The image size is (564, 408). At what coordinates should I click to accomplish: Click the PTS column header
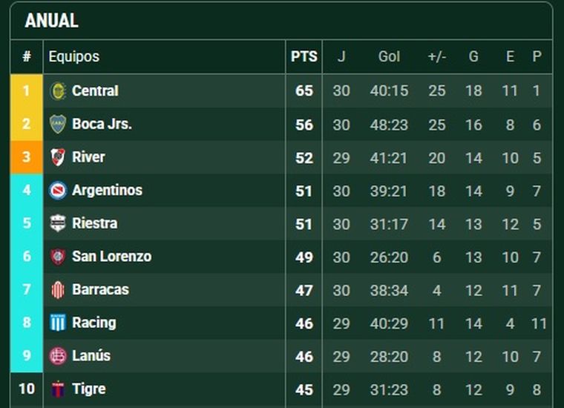coord(304,56)
